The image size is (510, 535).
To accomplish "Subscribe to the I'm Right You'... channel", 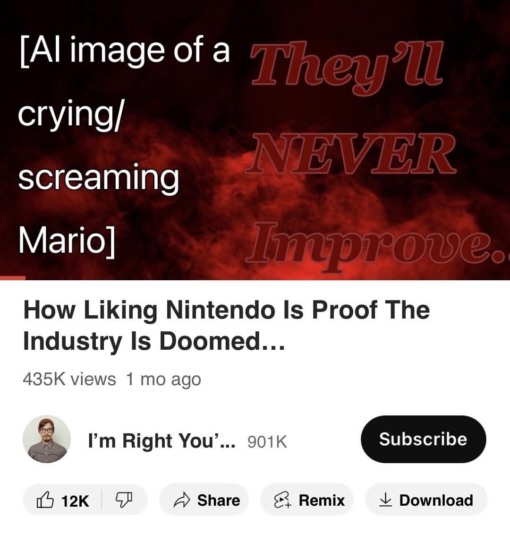I will [424, 439].
